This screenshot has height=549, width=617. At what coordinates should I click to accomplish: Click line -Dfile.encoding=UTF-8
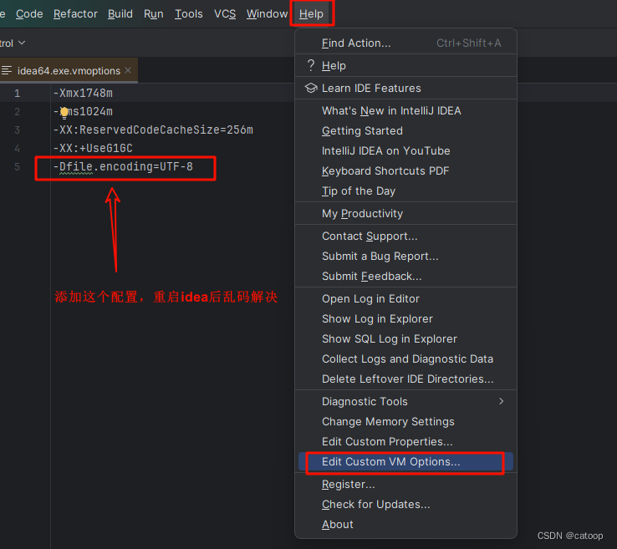123,167
